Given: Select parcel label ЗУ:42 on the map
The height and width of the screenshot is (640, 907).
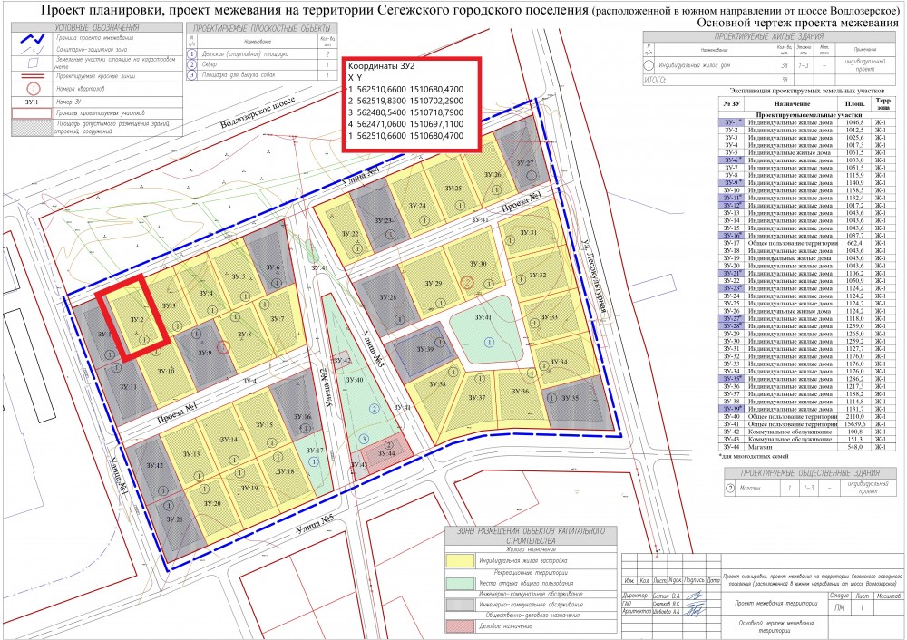Looking at the screenshot, I should pos(343,361).
